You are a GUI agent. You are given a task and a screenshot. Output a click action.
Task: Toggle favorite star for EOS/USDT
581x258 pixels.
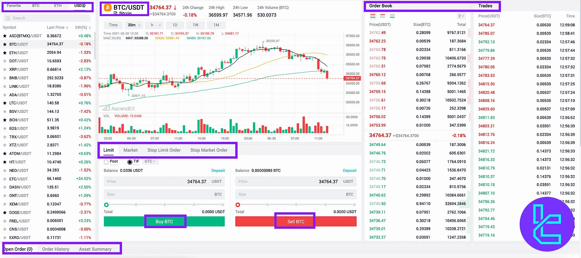pyautogui.click(x=5, y=128)
